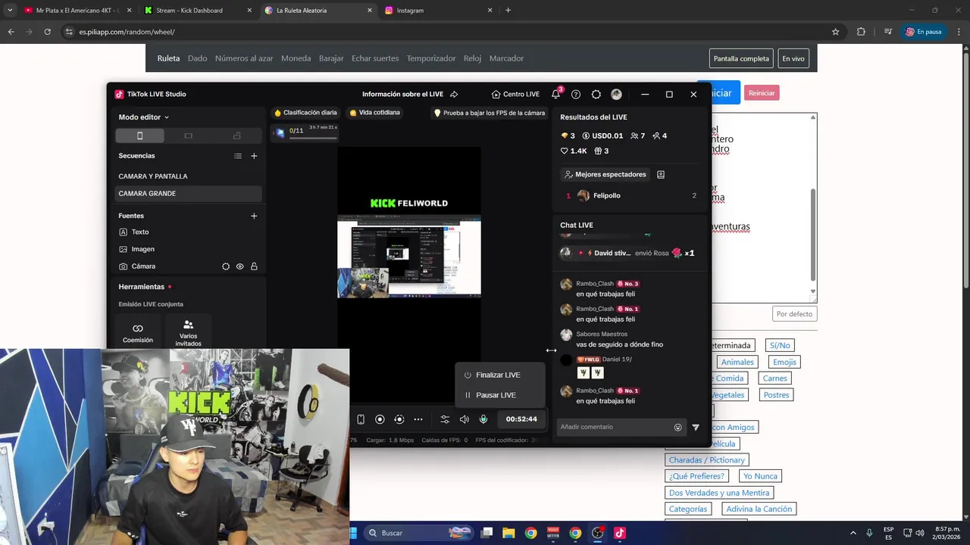Choose Pausar LIVE
This screenshot has height=545, width=970.
(x=499, y=395)
